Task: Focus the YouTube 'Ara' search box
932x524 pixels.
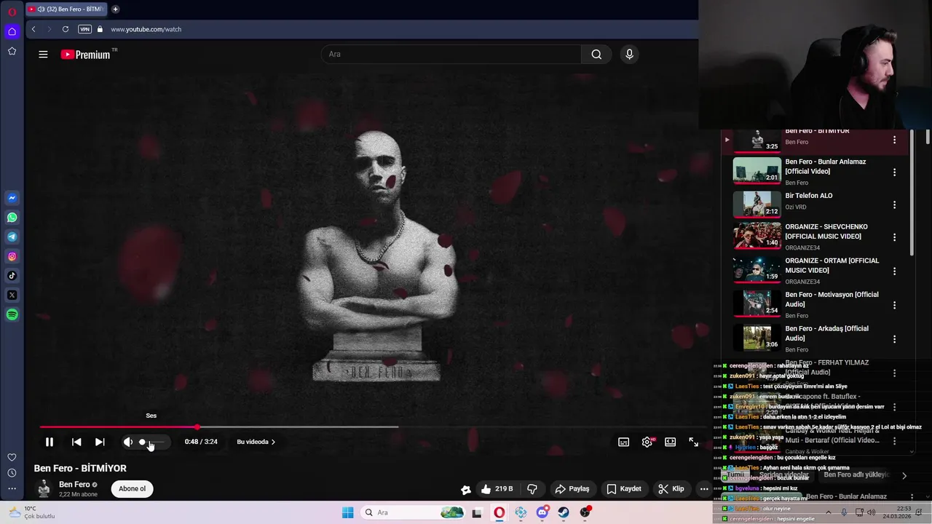Action: point(451,54)
